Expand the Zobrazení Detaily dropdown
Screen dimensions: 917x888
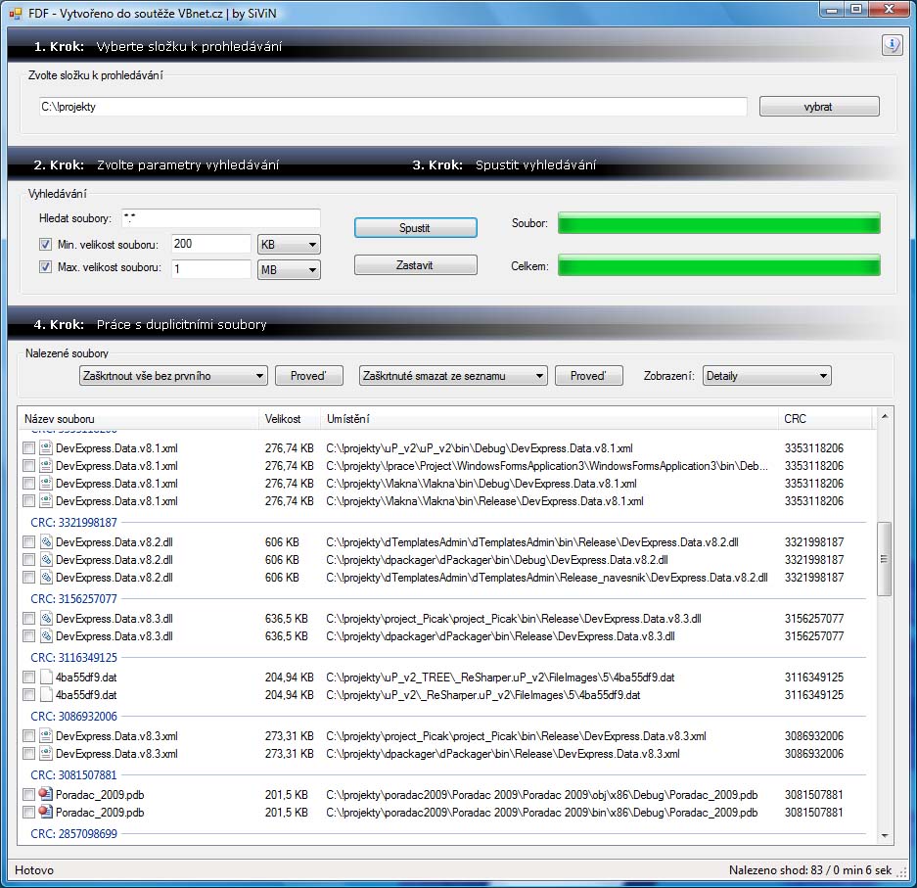pos(766,376)
